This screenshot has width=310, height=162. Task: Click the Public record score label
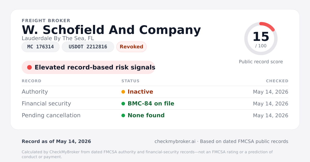click(261, 62)
